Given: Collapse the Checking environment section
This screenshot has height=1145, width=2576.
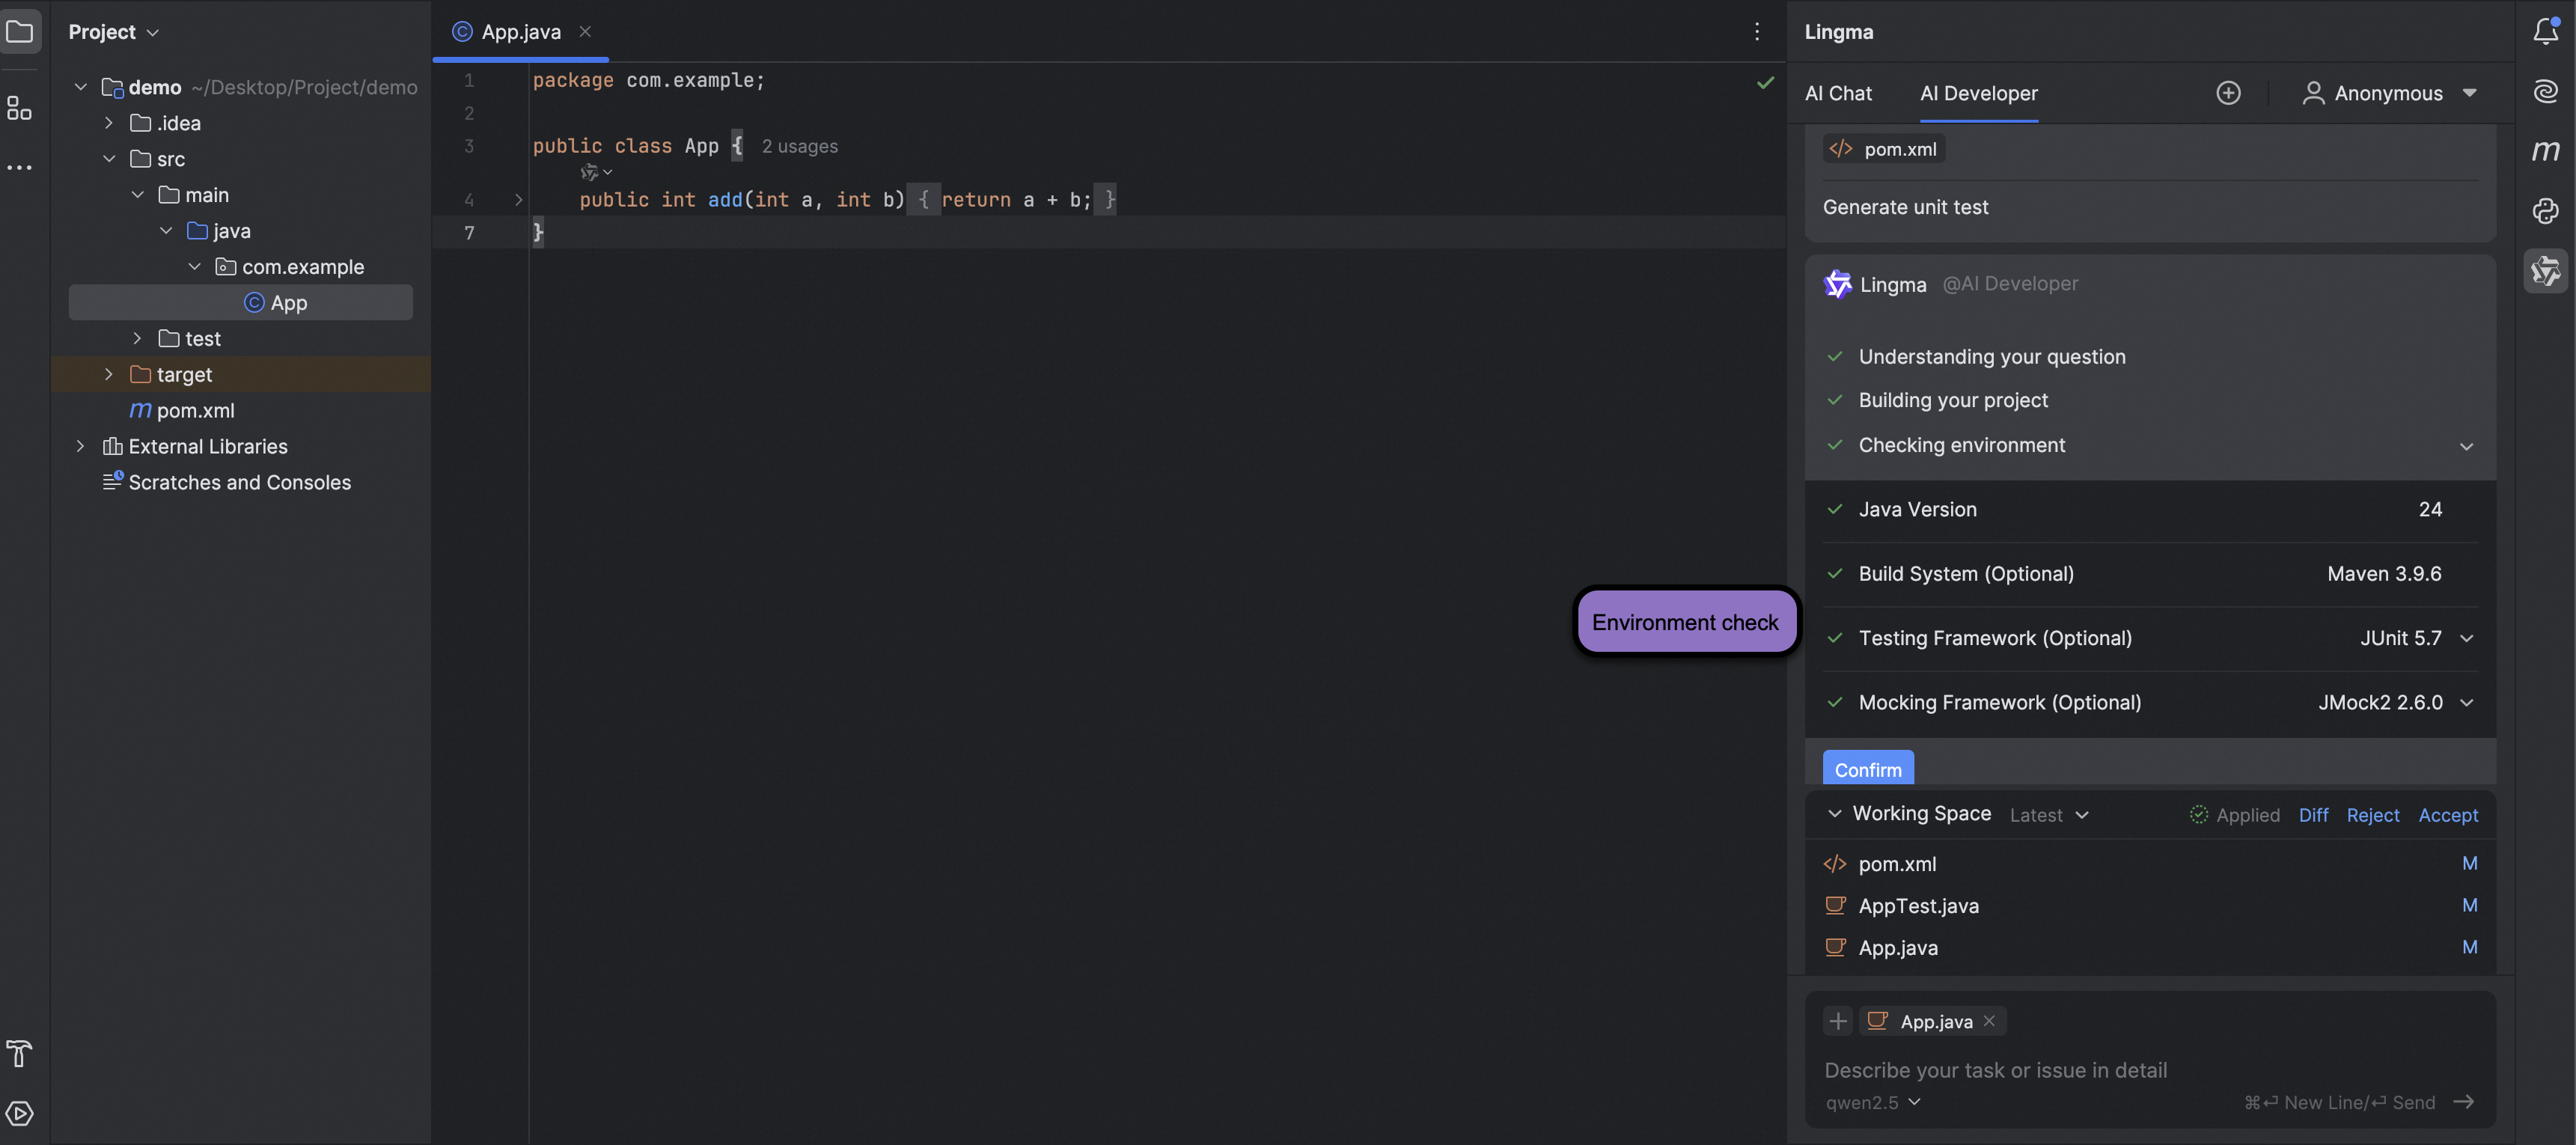Looking at the screenshot, I should click(2466, 446).
